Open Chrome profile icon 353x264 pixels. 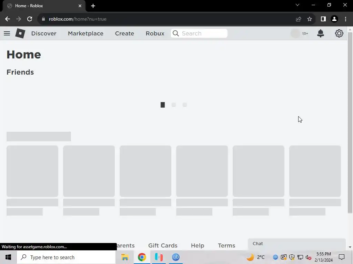coord(334,19)
